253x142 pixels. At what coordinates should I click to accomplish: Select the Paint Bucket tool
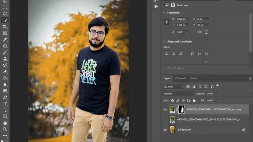pyautogui.click(x=5, y=78)
